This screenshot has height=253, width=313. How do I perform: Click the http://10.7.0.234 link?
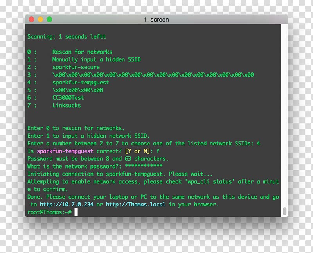tap(67, 205)
